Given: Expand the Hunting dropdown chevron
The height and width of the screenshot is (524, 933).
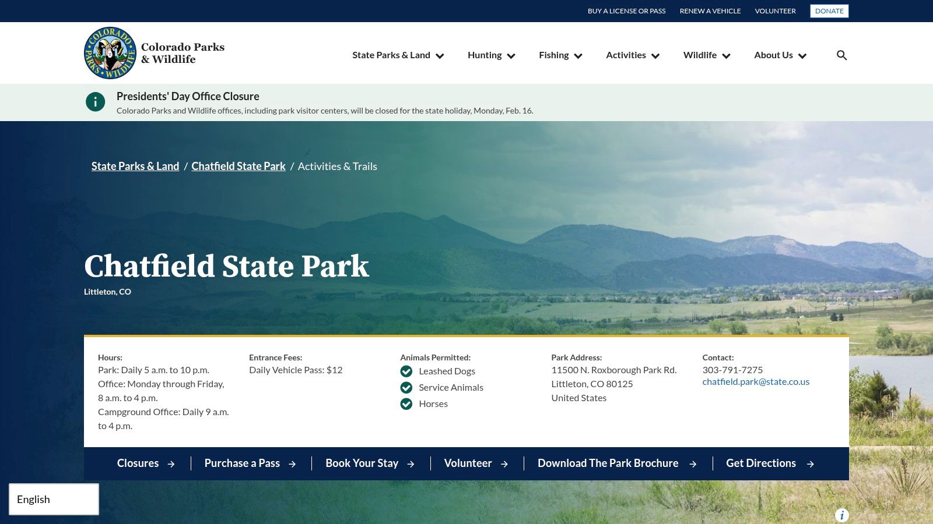Looking at the screenshot, I should point(511,56).
